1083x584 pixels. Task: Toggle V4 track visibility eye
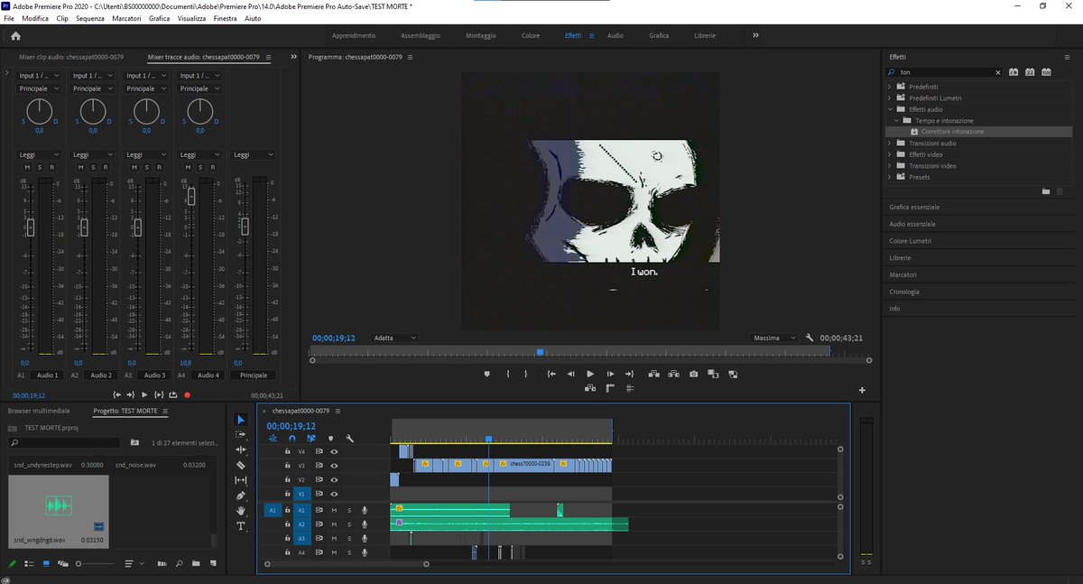(x=334, y=450)
